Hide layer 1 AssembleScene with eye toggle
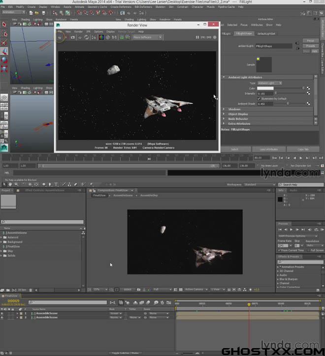The height and width of the screenshot is (356, 325). pyautogui.click(x=2, y=313)
